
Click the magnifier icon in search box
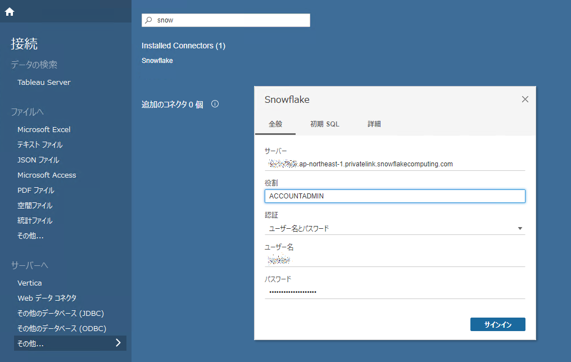(148, 20)
